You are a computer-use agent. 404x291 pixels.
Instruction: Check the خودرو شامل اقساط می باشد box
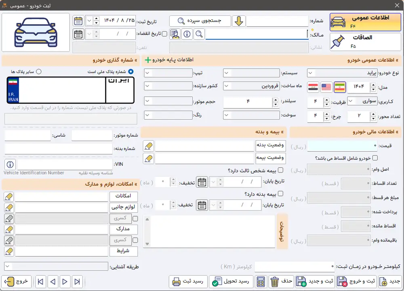(375, 158)
